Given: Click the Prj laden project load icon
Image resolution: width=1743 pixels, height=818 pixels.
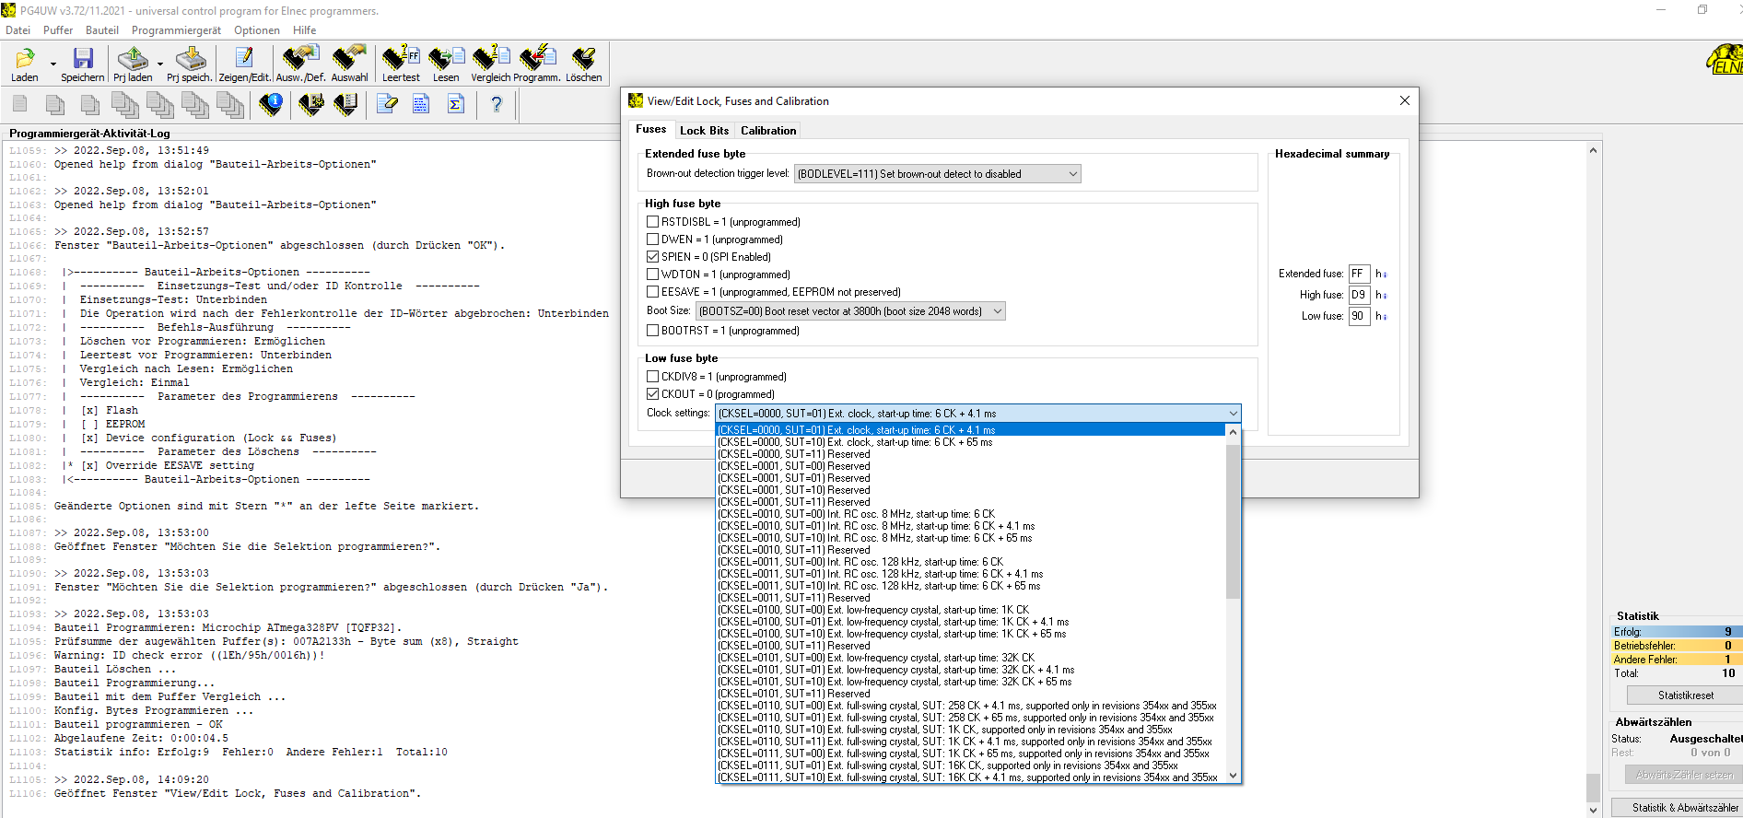Looking at the screenshot, I should [134, 59].
